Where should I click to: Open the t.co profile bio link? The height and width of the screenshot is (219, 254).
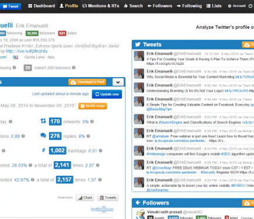pos(26,51)
